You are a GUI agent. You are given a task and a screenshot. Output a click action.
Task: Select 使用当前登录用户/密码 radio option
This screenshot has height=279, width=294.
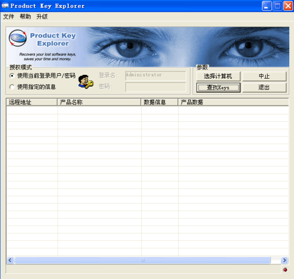tap(12, 76)
